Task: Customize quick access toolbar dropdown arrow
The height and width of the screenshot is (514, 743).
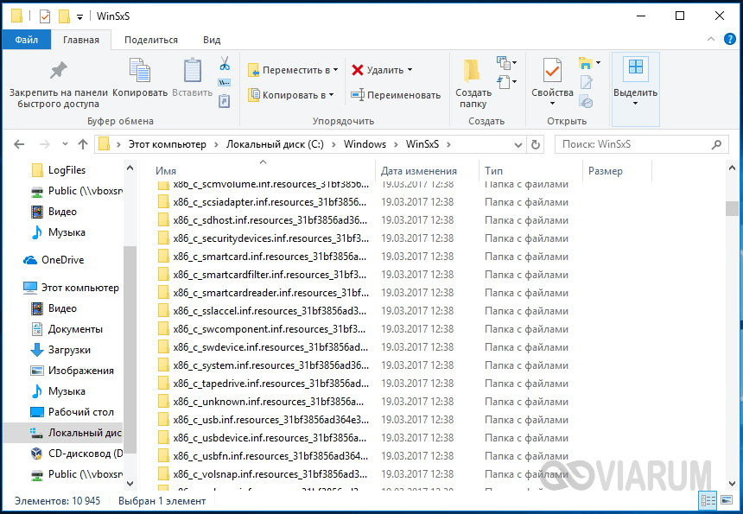Action: tap(80, 17)
